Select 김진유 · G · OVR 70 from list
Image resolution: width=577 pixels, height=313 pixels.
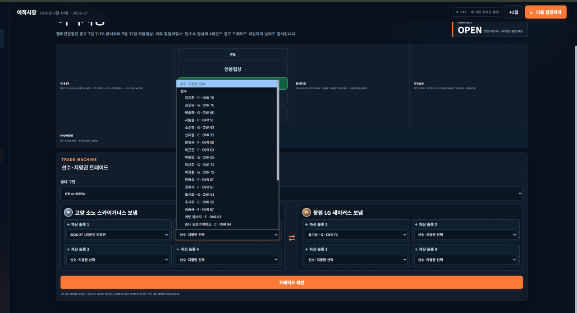pos(226,105)
